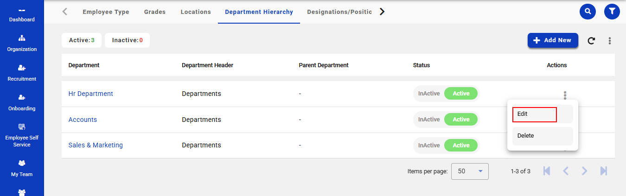Click the Add New button

(x=553, y=40)
